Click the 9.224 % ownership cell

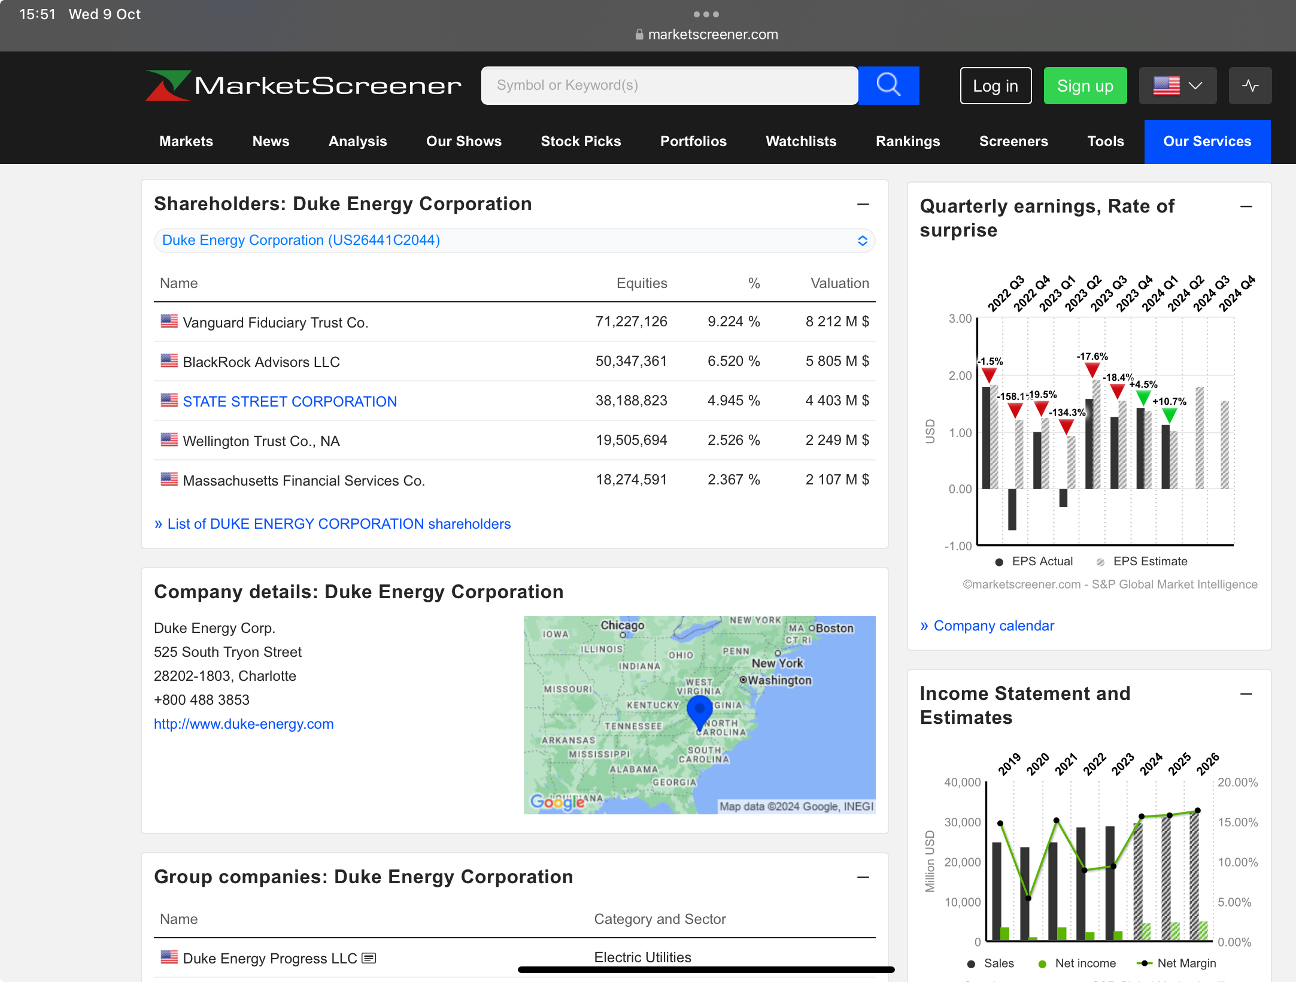pos(733,322)
